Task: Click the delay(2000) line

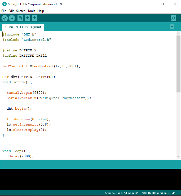Action: [x=21, y=156]
